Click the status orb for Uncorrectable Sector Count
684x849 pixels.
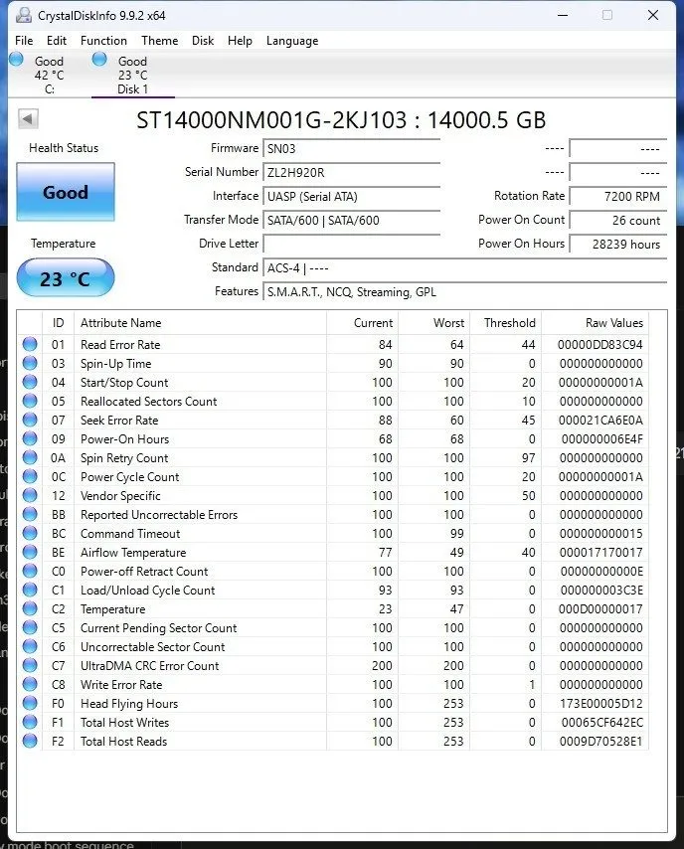click(30, 646)
